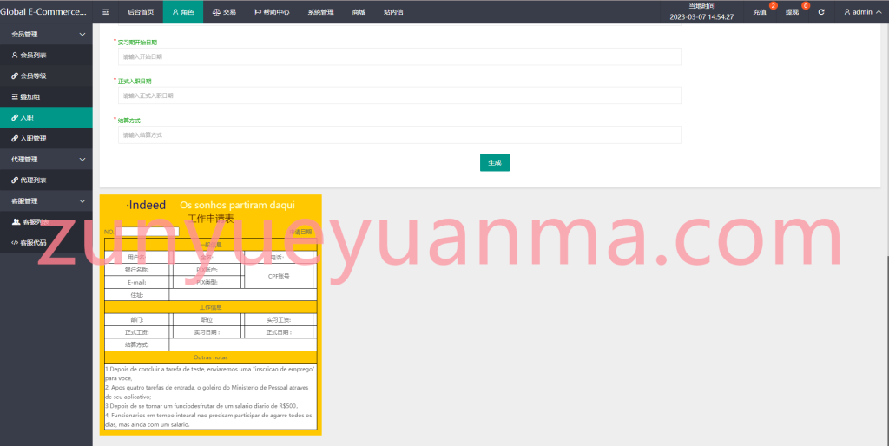889x446 pixels.
Task: Collapse the 代理管理 sidebar group
Action: pos(46,160)
